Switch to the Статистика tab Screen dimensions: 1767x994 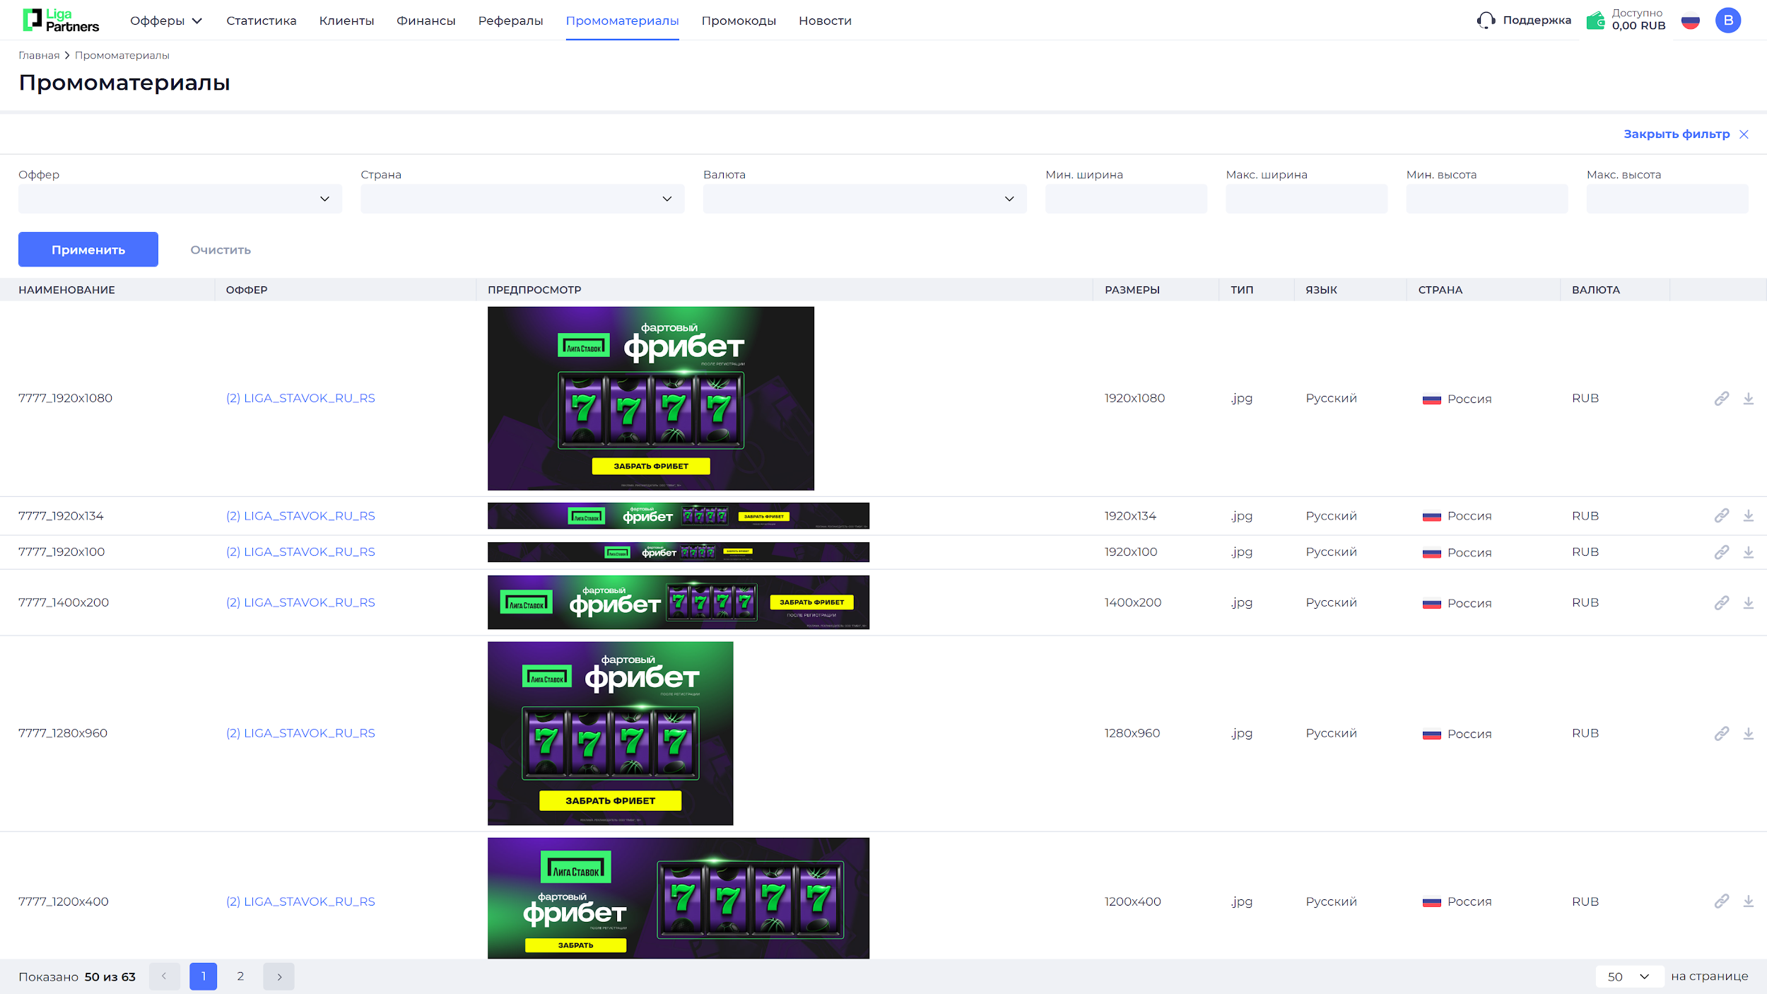coord(262,21)
